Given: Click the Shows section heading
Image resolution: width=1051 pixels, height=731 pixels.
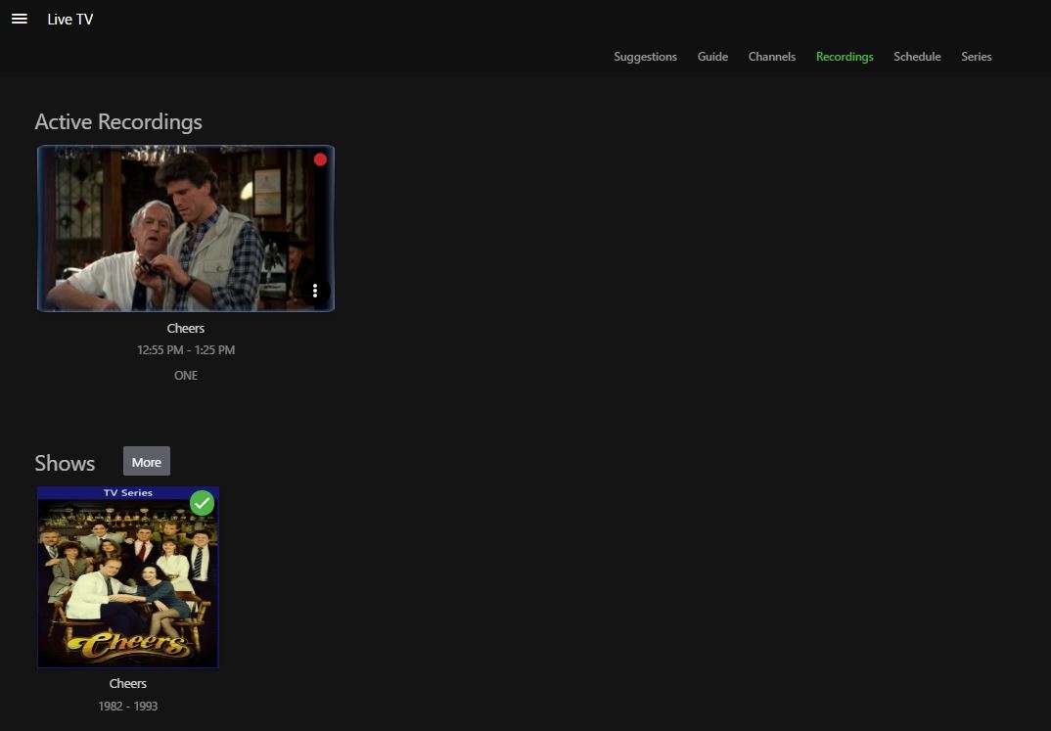Looking at the screenshot, I should [65, 463].
